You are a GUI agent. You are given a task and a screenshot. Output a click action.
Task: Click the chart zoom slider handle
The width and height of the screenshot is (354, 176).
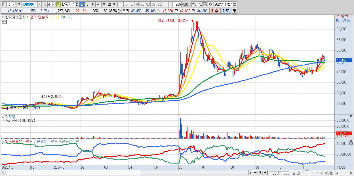278,173
